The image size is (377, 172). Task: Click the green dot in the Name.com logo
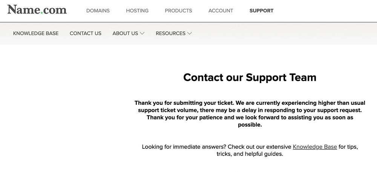coord(43,13)
